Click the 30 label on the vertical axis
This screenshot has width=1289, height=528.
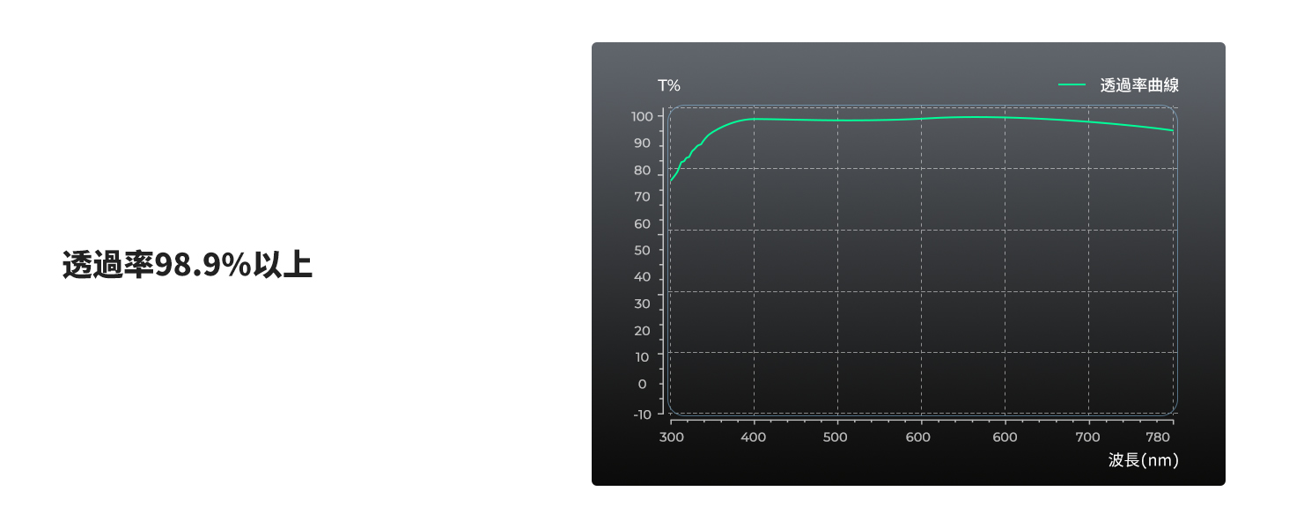(x=643, y=304)
